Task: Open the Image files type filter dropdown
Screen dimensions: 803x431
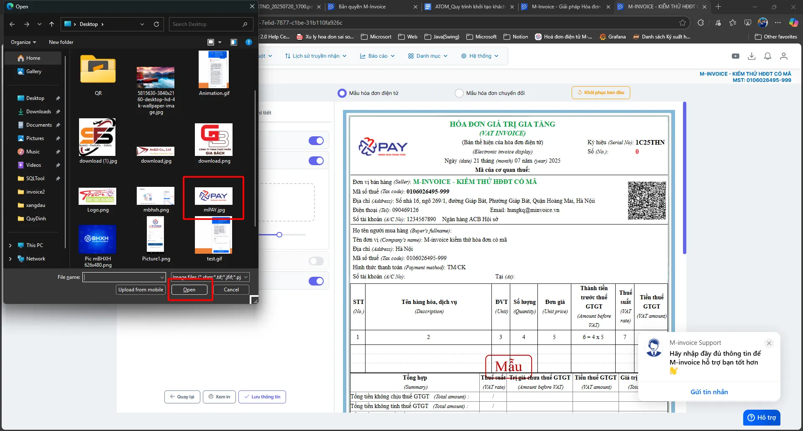Action: tap(211, 277)
